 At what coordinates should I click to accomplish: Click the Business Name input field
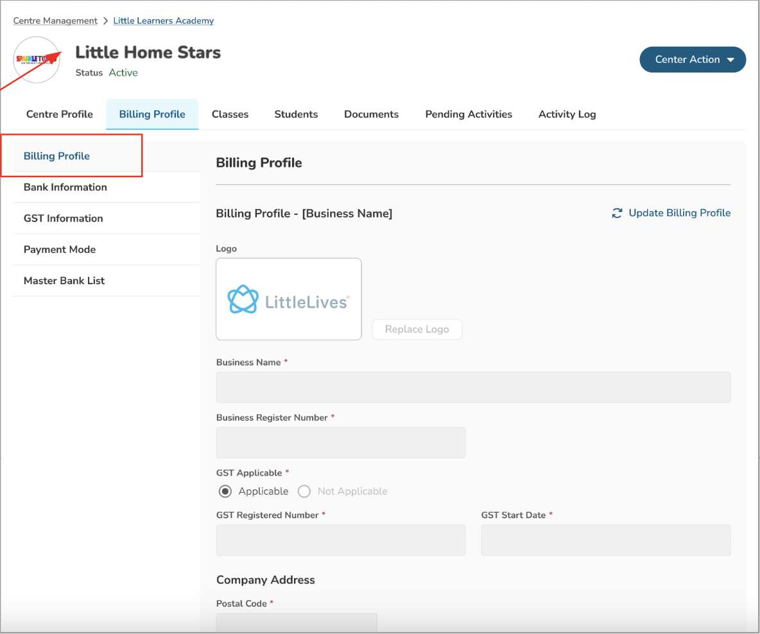473,388
